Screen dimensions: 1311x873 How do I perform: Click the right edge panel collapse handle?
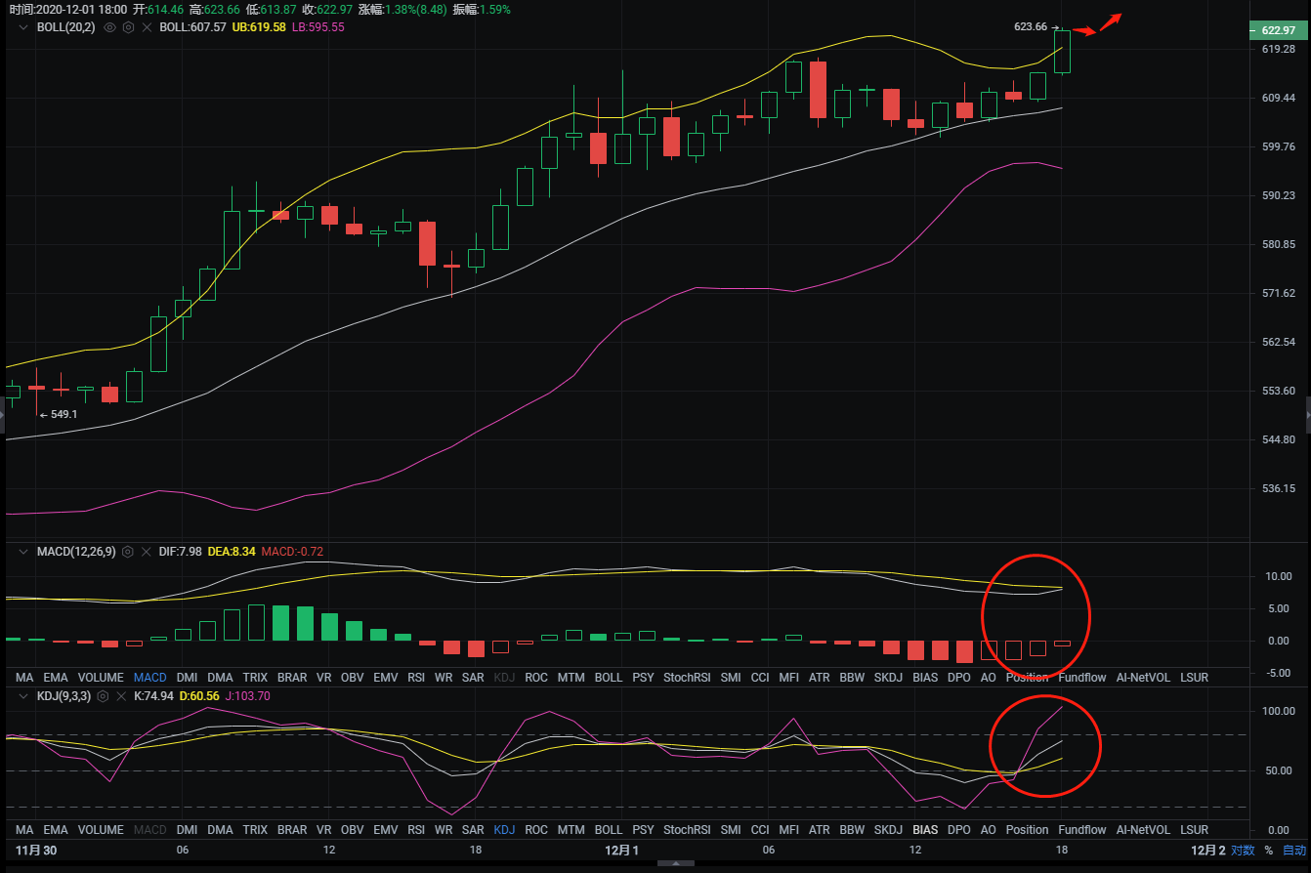coord(1308,415)
